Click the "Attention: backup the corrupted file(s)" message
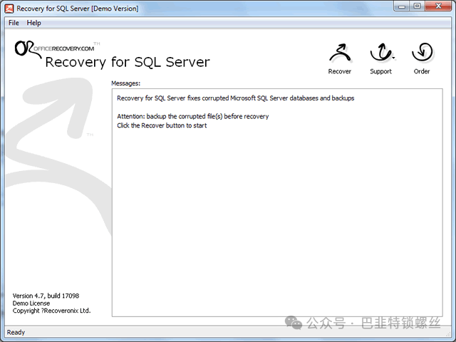 click(x=192, y=116)
